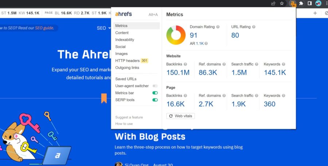Viewport: 328px width, 166px height.
Task: Click BL 16.6K in the metrics bar
Action: coord(63,13)
